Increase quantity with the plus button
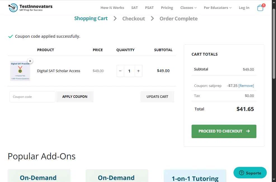 click(138, 71)
